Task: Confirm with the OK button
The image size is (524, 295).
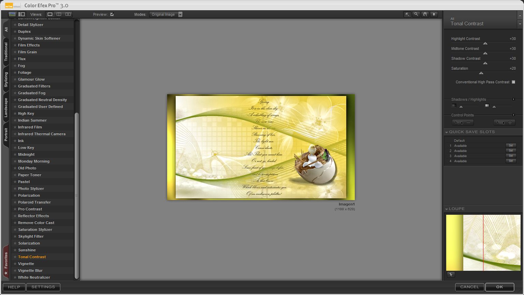Action: 500,287
